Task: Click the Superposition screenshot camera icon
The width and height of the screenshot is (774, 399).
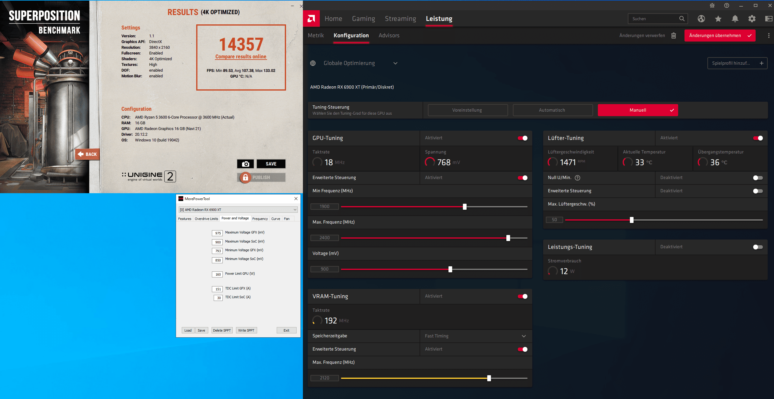Action: (246, 164)
